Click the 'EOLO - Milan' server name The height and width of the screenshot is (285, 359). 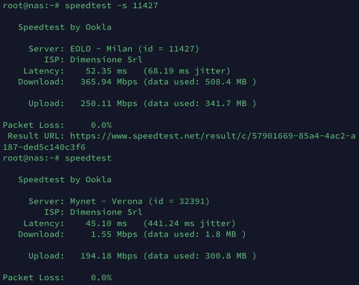click(101, 49)
